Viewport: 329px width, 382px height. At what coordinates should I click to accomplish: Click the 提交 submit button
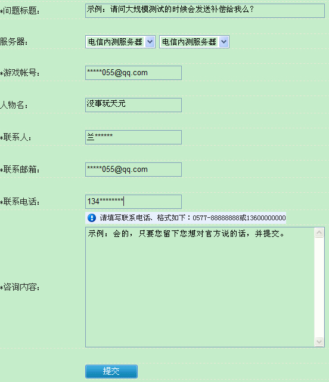pos(111,371)
